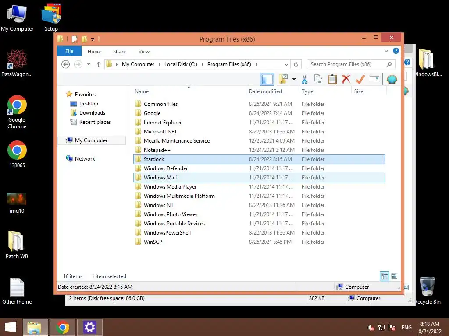Screen dimensions: 449x336
Task: Click the folder options toolbar icon
Action: pyautogui.click(x=283, y=79)
